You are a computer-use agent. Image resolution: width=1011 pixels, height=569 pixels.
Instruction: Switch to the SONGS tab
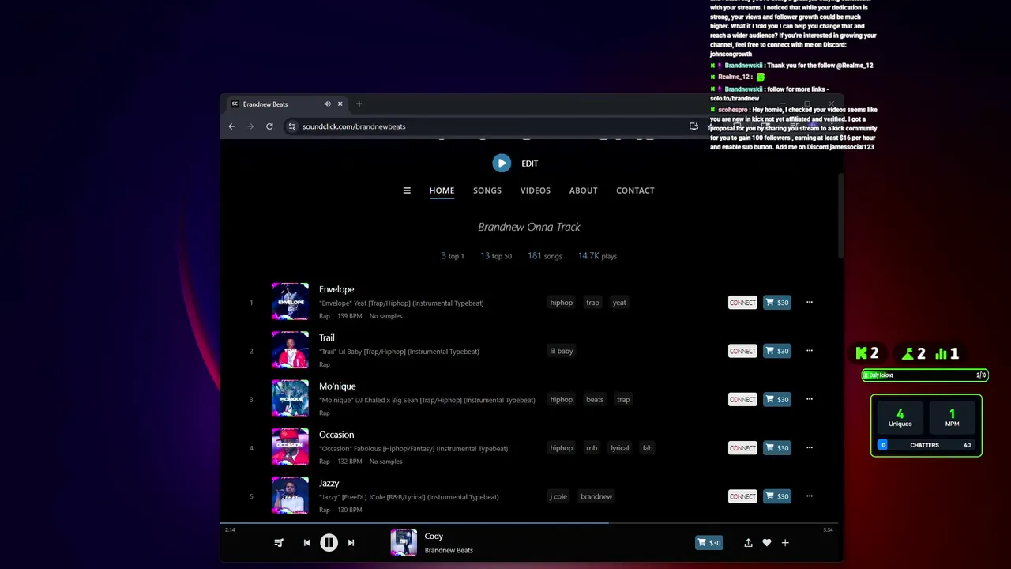[x=487, y=190]
